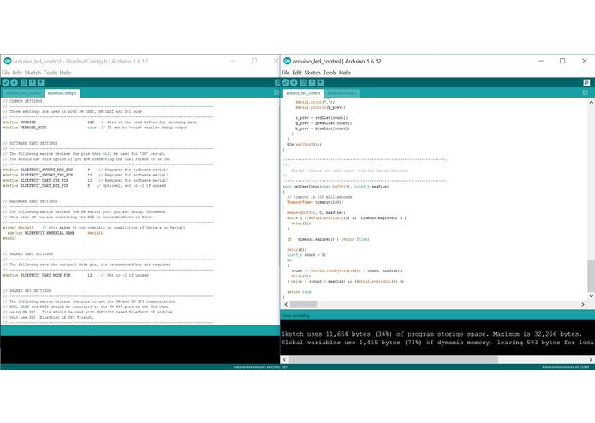Click Open sketch icon in left window
Image resolution: width=595 pixels, height=423 pixels.
pyautogui.click(x=33, y=83)
